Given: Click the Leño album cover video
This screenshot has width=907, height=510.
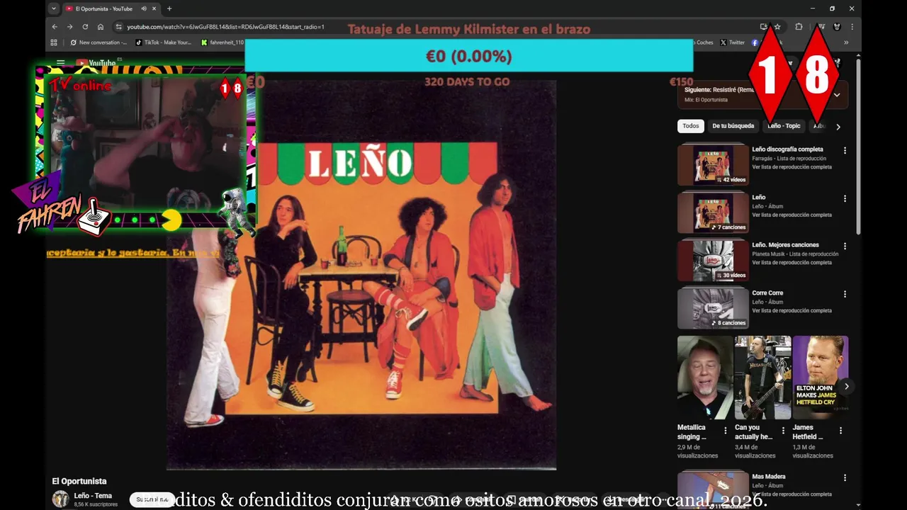Looking at the screenshot, I should click(x=361, y=275).
